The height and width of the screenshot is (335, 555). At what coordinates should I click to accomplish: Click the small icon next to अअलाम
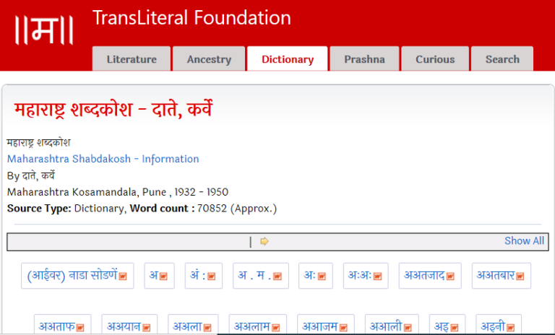275,328
